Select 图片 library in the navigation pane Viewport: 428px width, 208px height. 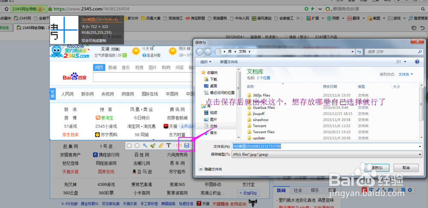click(x=211, y=119)
